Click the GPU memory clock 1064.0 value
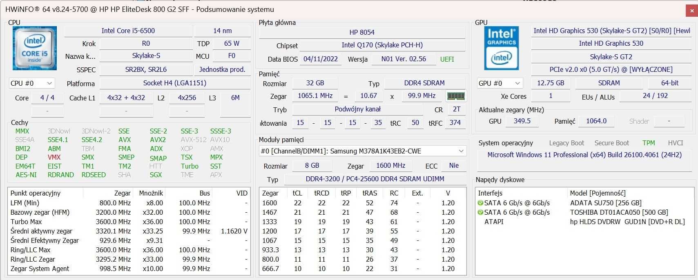This screenshot has width=698, height=280. tap(596, 121)
